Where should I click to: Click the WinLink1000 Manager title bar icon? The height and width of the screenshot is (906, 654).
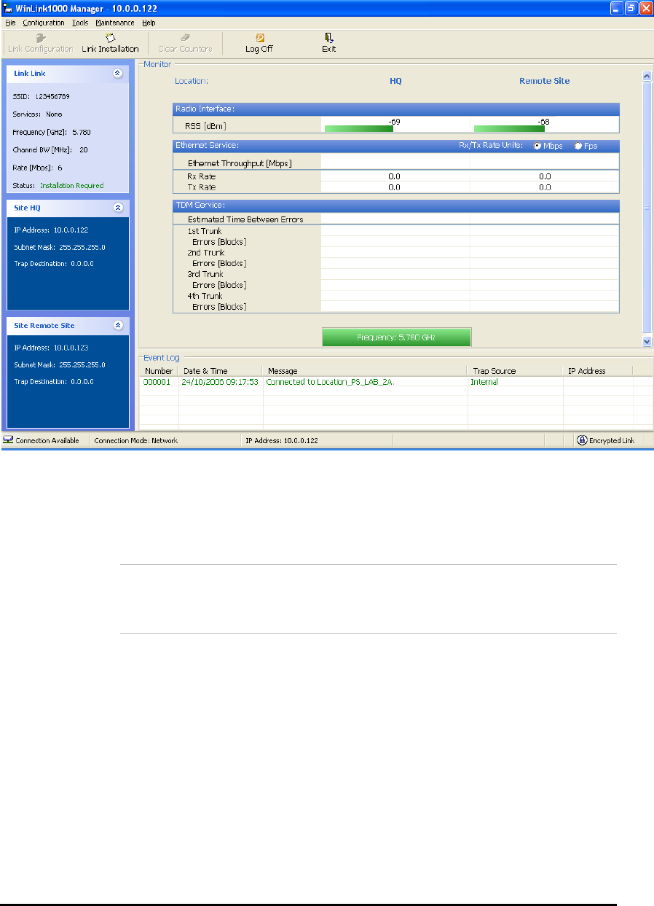9,7
